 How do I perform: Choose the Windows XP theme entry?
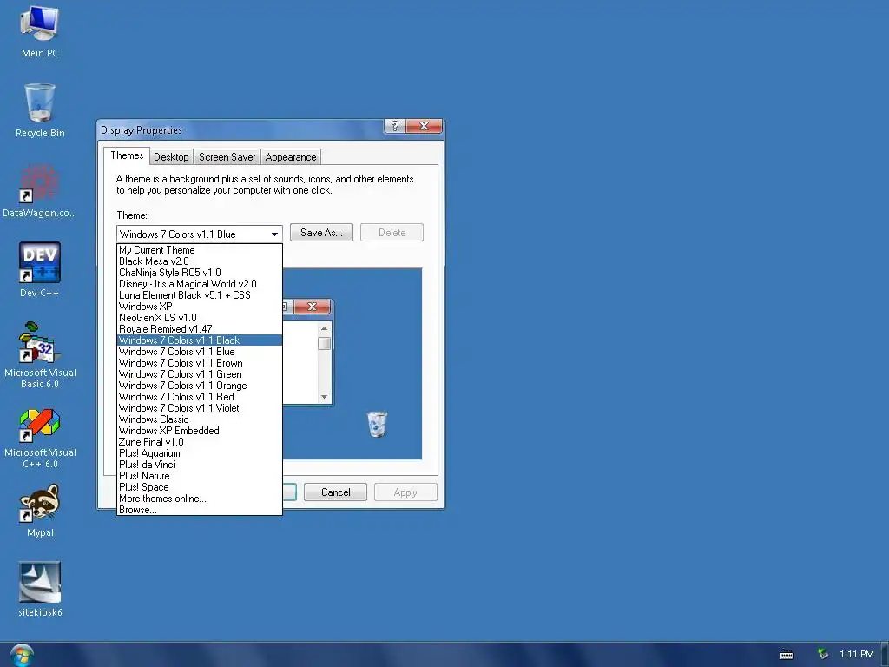200,307
